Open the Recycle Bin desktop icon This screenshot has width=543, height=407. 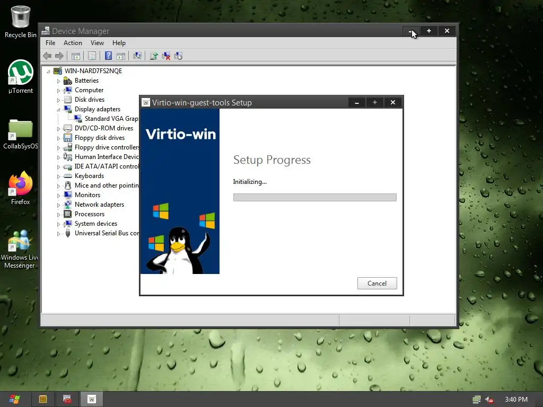click(x=21, y=21)
